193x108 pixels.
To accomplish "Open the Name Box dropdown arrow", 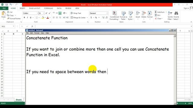I will point(14,26).
